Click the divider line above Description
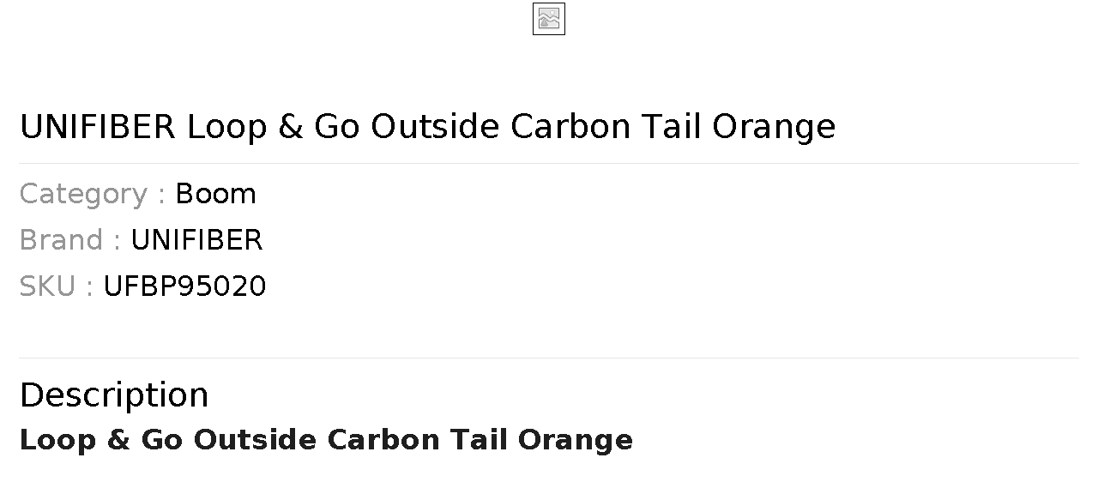The image size is (1098, 488). coord(549,358)
